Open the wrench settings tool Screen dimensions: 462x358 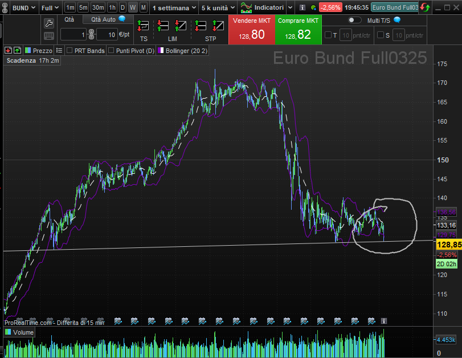(49, 23)
